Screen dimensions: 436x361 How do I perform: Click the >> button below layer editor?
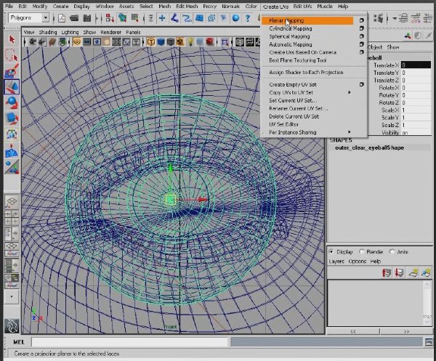(406, 331)
